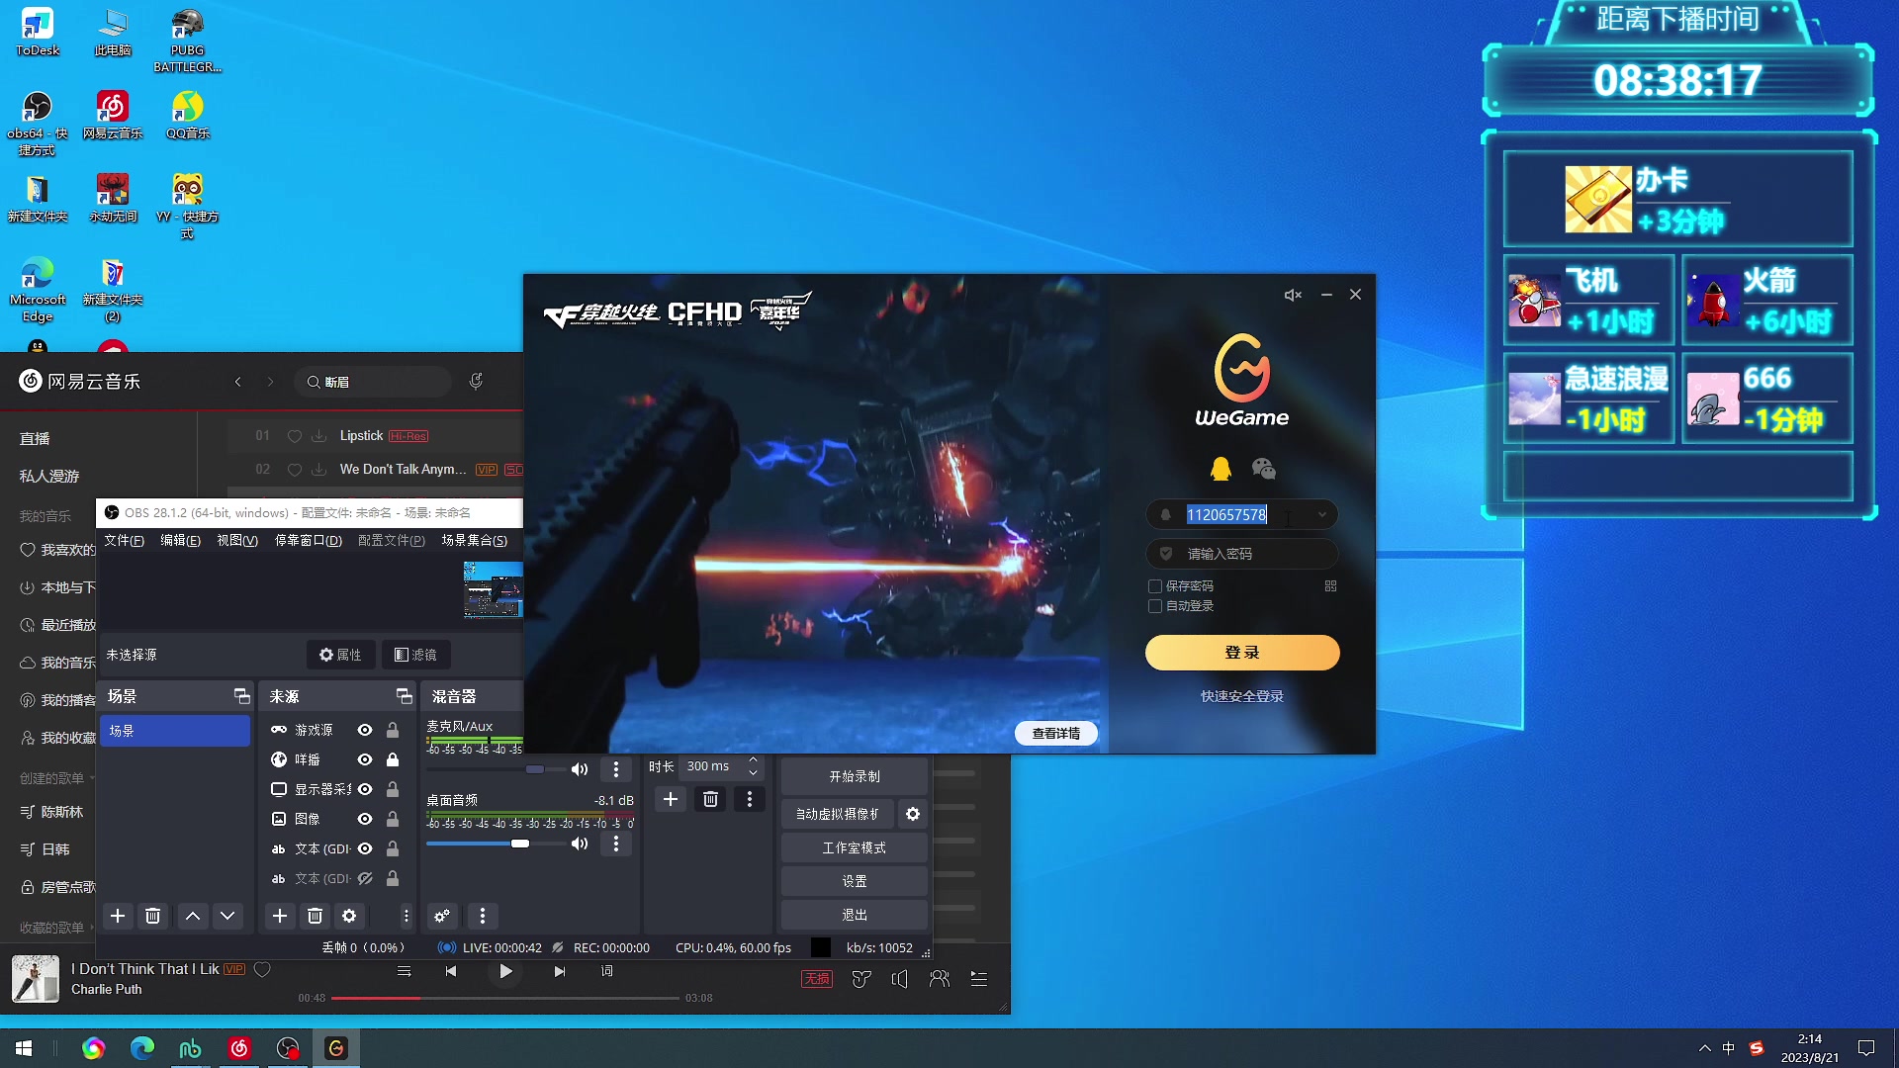Open mixer panel three-dot menu
1899x1068 pixels.
(x=482, y=916)
